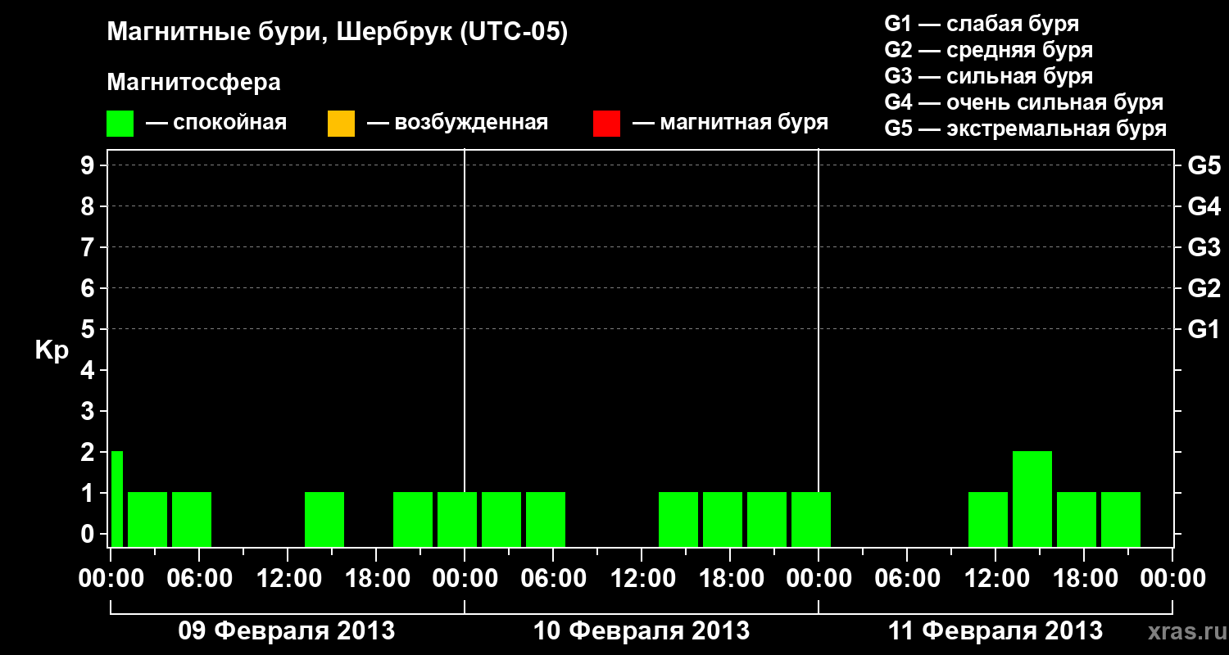Click 'G3 — сильная буря' legend line
The image size is (1229, 655).
click(x=989, y=76)
